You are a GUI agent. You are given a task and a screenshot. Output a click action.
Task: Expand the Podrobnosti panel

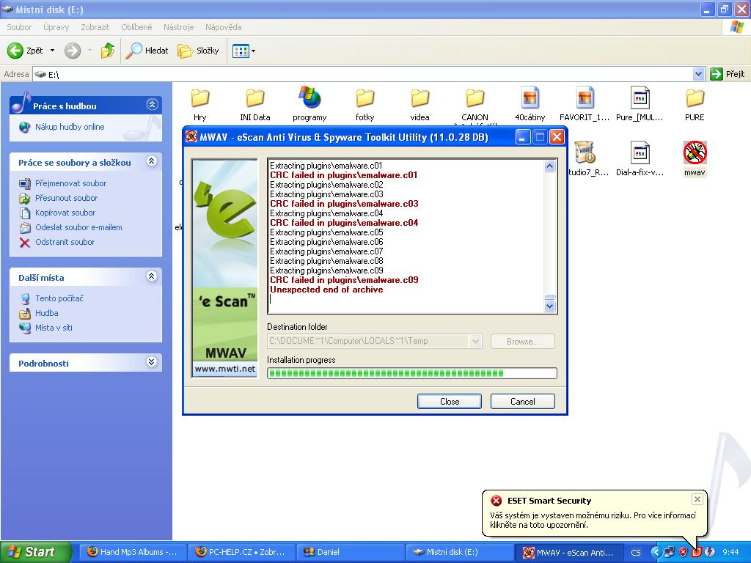click(152, 362)
